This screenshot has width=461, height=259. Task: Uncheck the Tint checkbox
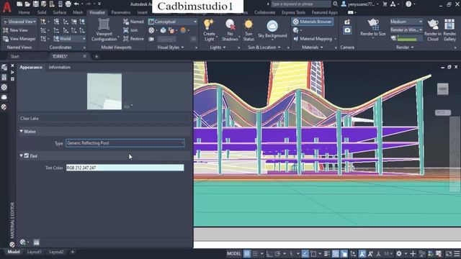coord(27,155)
